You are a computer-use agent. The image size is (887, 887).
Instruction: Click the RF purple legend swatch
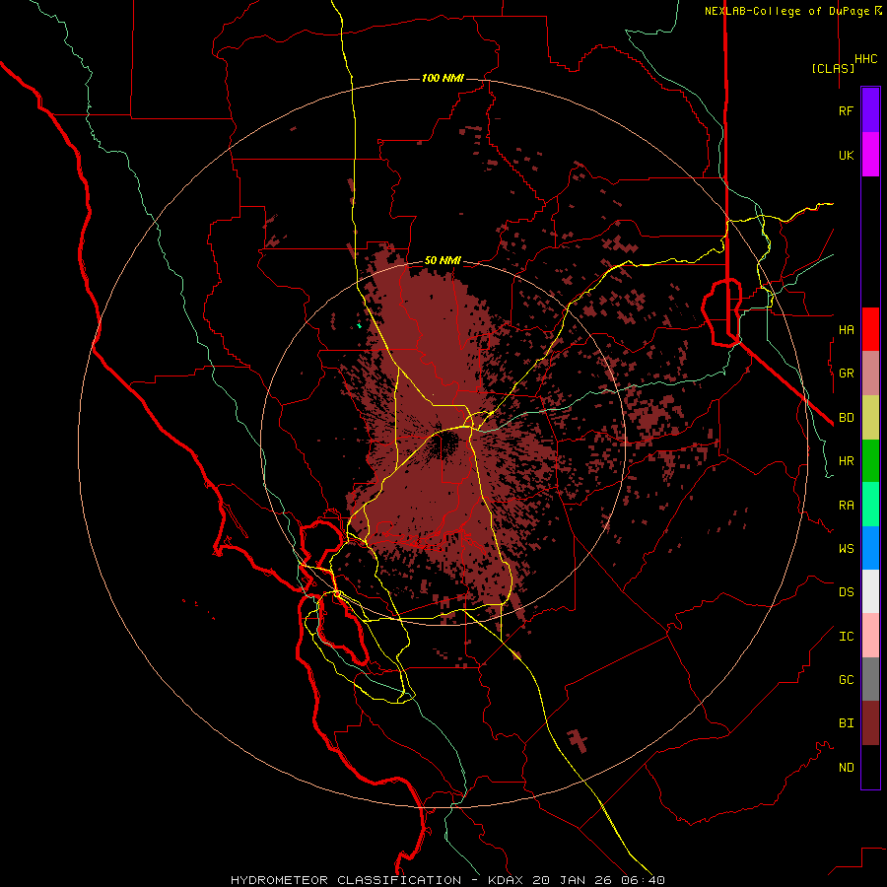pyautogui.click(x=870, y=110)
